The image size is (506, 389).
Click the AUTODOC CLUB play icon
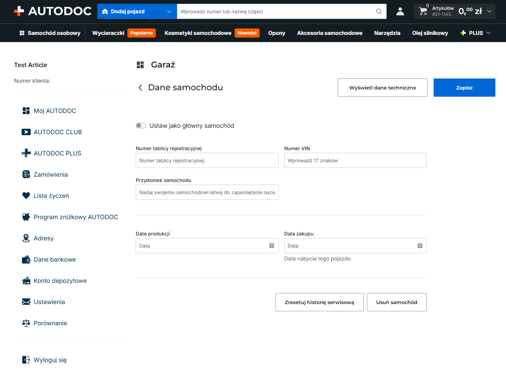[x=26, y=132]
